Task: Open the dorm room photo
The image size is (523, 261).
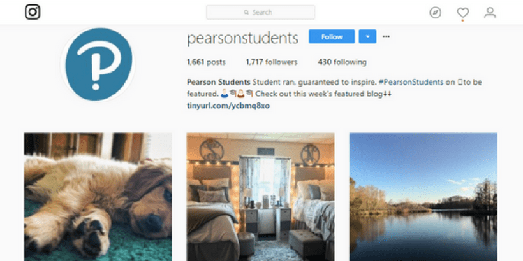Action: pos(260,197)
